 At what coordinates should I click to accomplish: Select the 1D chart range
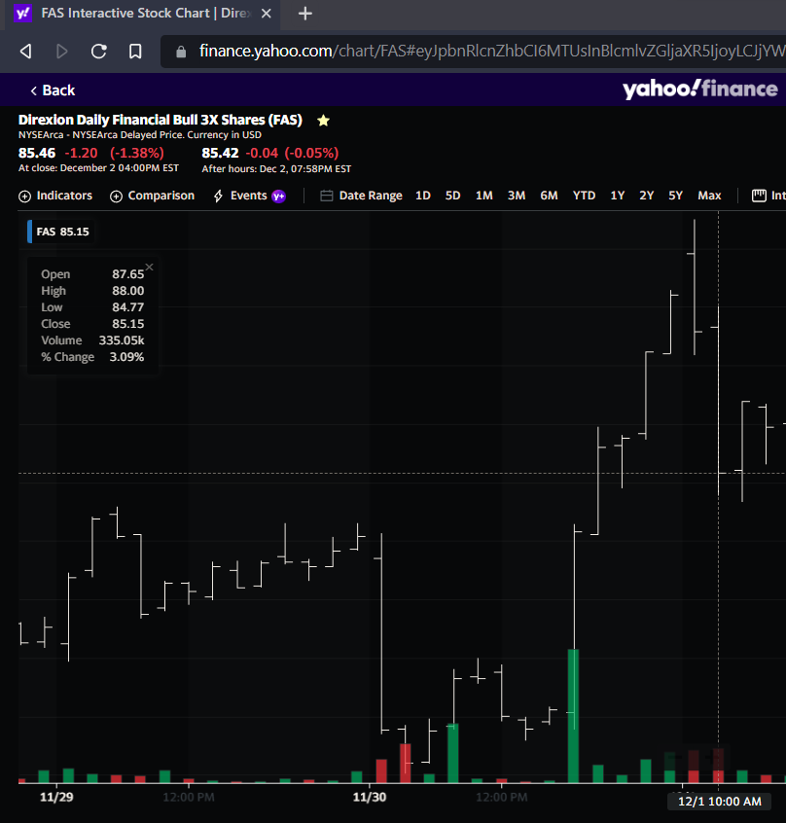[x=422, y=196]
